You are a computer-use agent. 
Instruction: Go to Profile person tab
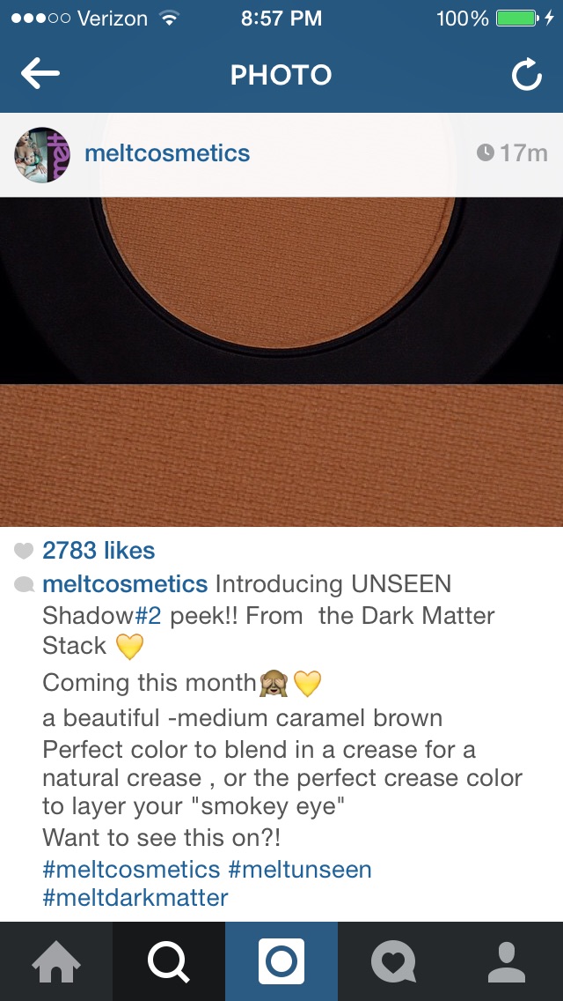(x=507, y=961)
